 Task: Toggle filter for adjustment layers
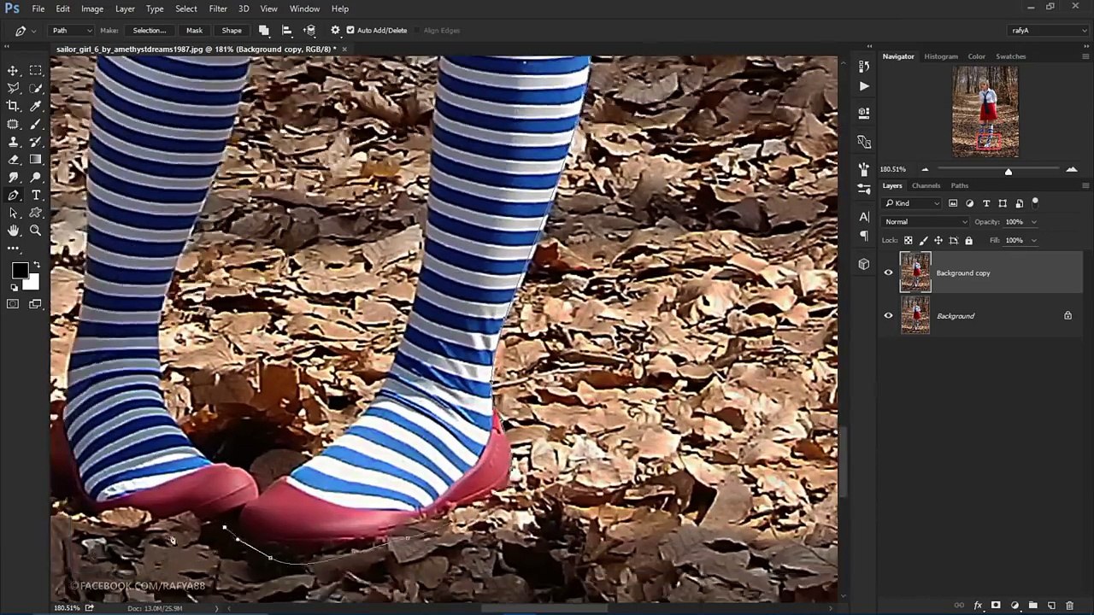click(x=969, y=203)
